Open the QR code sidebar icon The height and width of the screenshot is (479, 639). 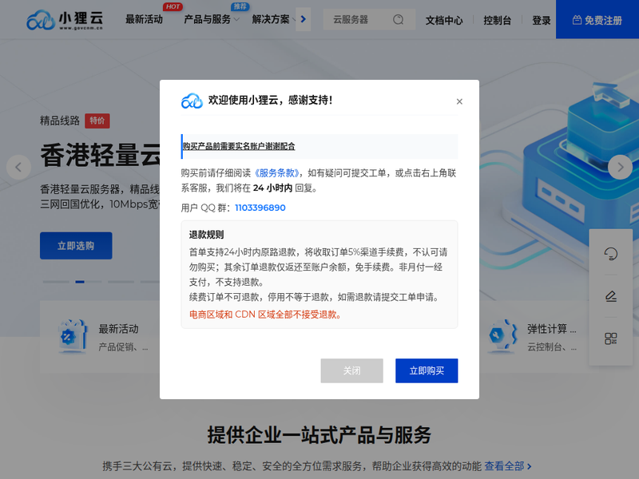[610, 338]
